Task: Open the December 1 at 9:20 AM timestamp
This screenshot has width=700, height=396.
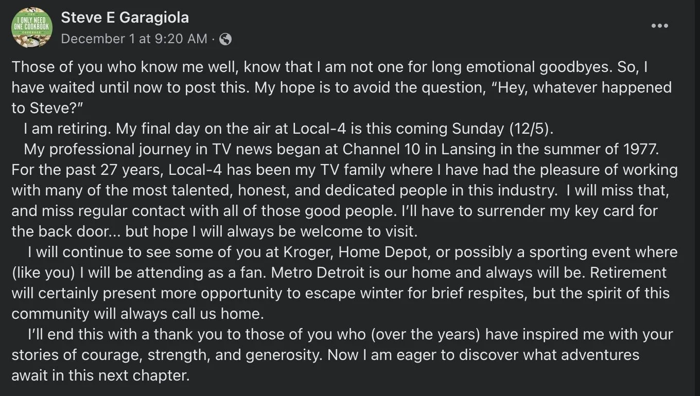Action: coord(134,39)
